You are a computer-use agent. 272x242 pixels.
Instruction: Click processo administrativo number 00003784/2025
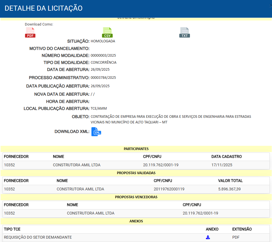pyautogui.click(x=103, y=78)
